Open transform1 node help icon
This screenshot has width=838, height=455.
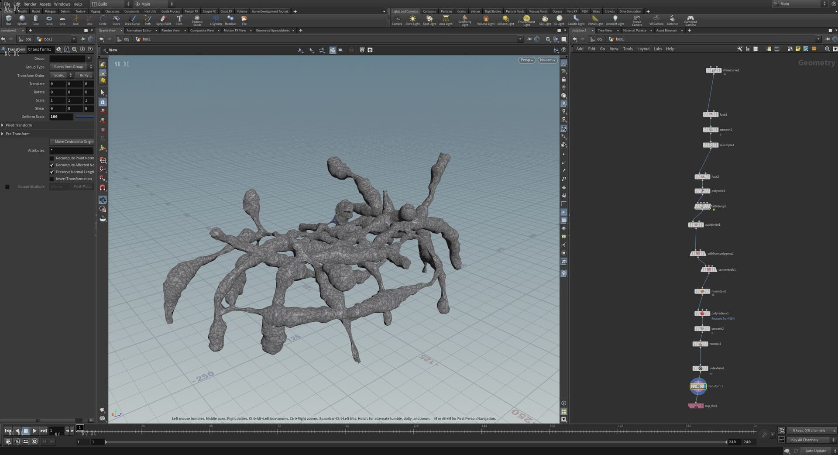click(90, 49)
